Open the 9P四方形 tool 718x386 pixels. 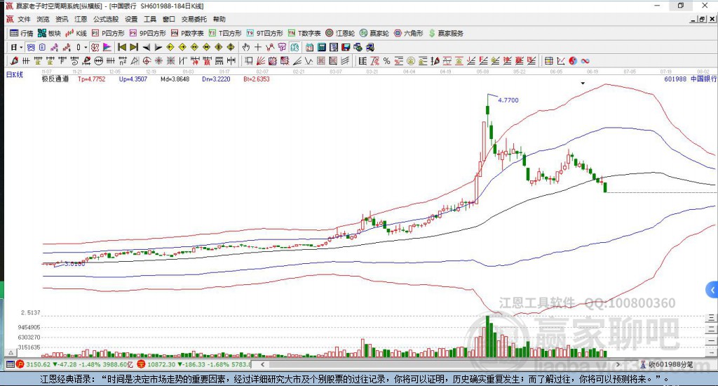(x=147, y=33)
